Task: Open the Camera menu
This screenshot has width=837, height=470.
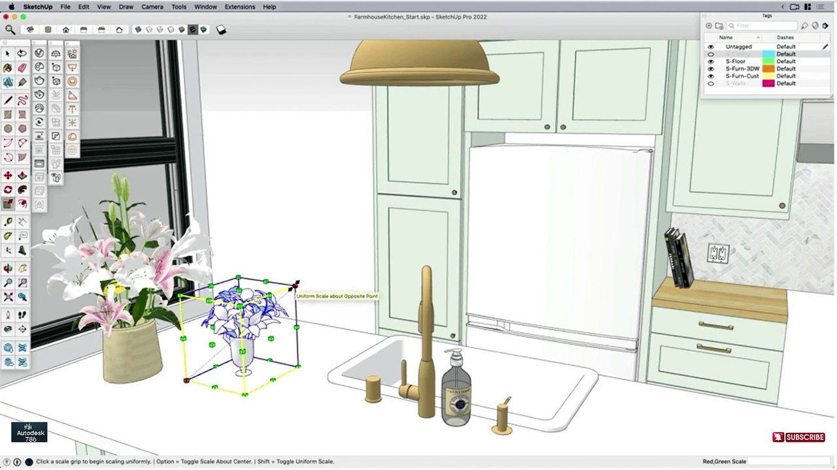Action: point(152,7)
